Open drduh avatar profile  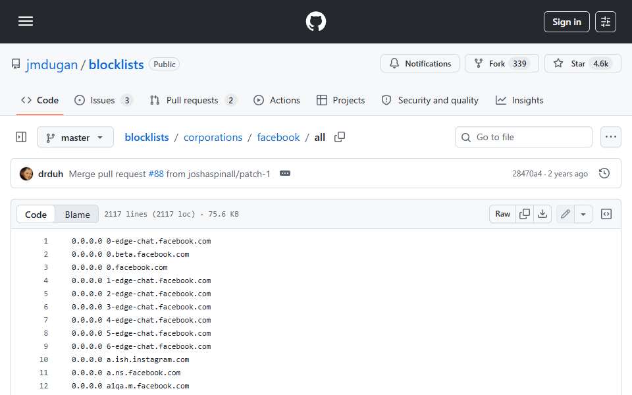26,174
